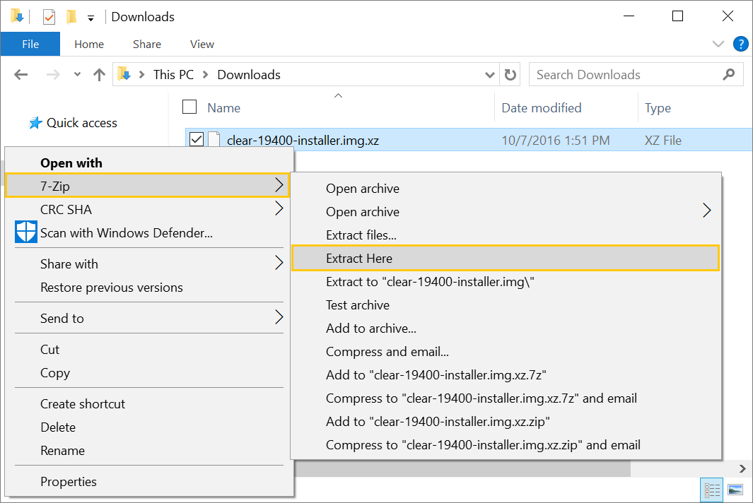Switch to Large icons view in status bar
The width and height of the screenshot is (753, 503).
tap(735, 490)
